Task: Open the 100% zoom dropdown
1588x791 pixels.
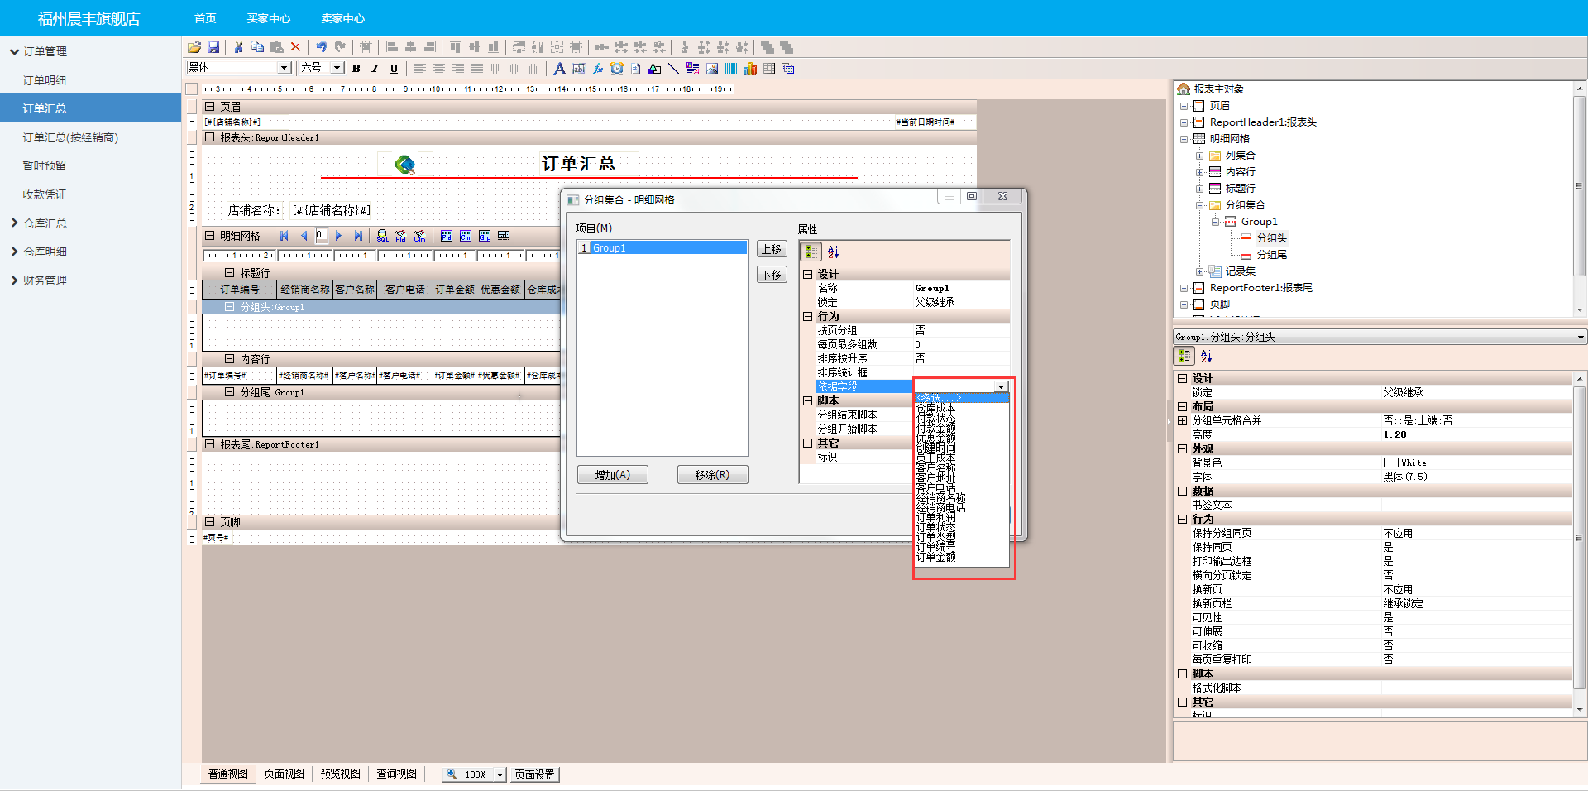Action: tap(500, 774)
